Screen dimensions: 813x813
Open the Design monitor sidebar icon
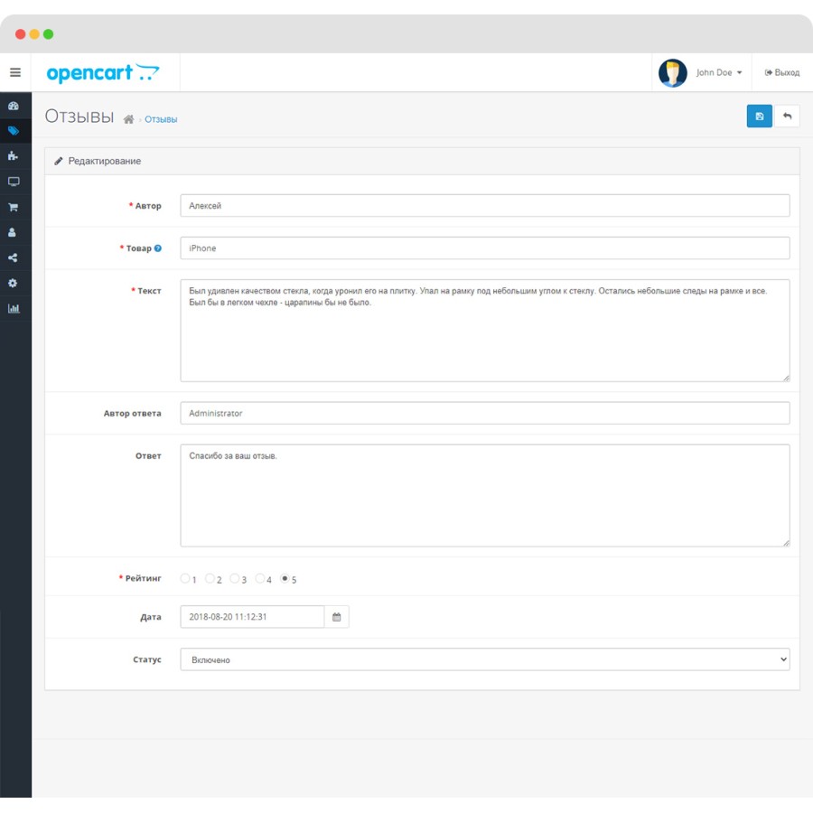click(x=14, y=182)
